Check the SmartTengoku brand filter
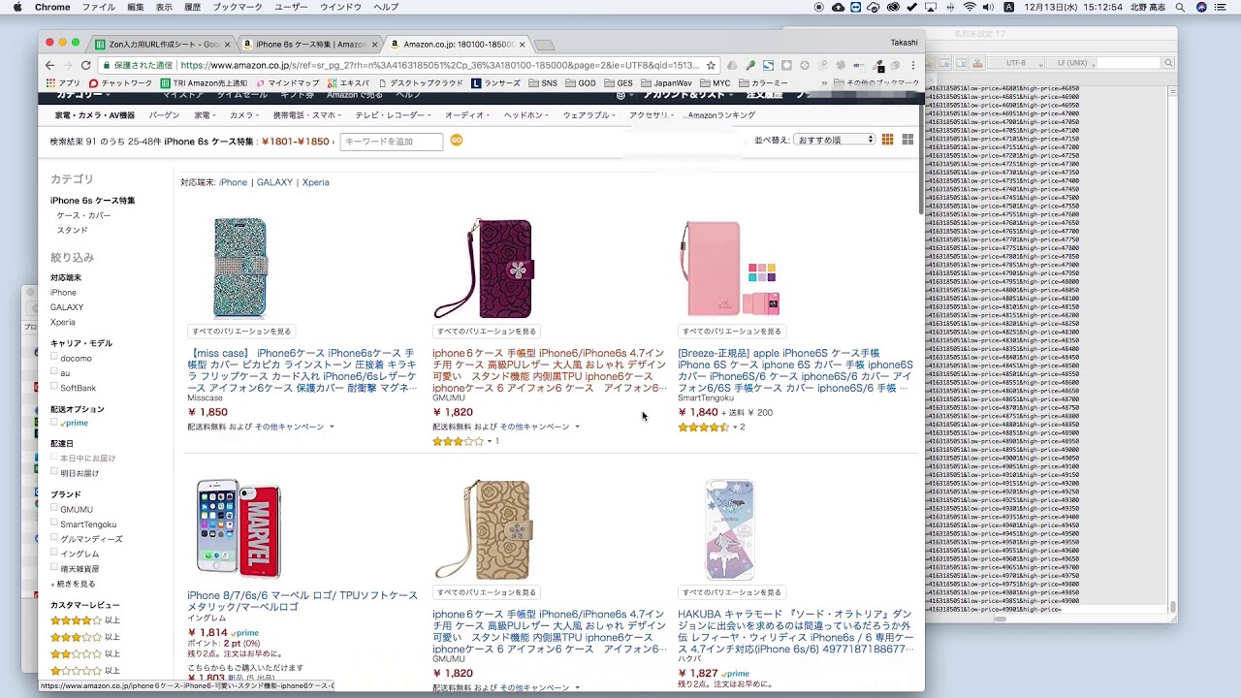Image resolution: width=1241 pixels, height=698 pixels. point(54,523)
